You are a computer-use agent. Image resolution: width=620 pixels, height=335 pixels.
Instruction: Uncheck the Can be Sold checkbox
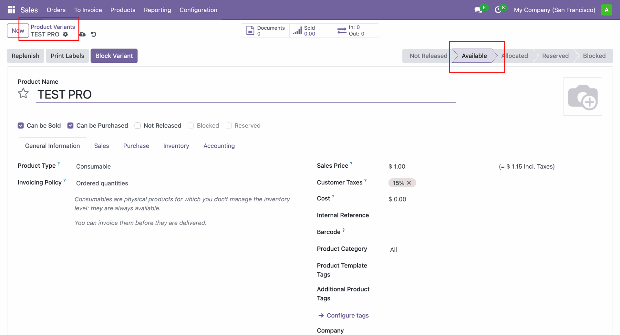coord(21,126)
